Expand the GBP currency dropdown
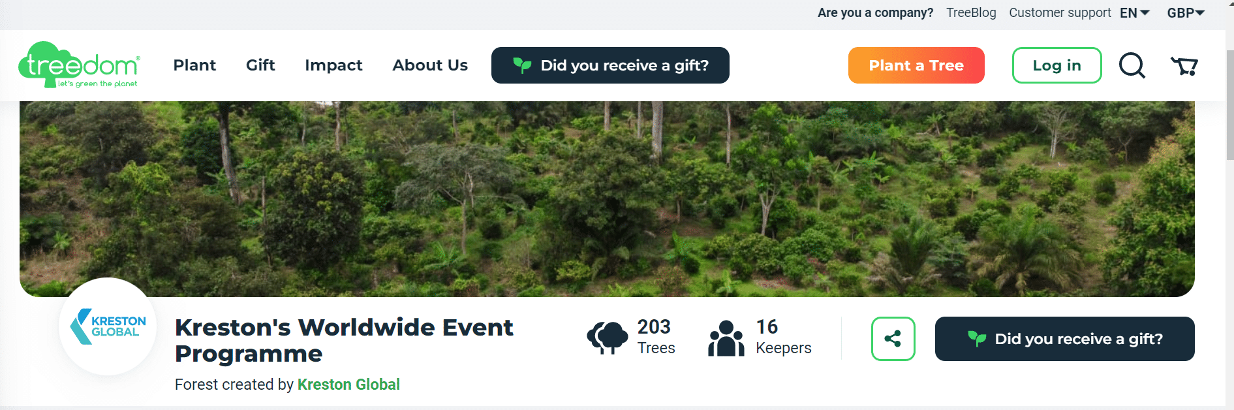This screenshot has width=1234, height=410. click(x=1186, y=13)
